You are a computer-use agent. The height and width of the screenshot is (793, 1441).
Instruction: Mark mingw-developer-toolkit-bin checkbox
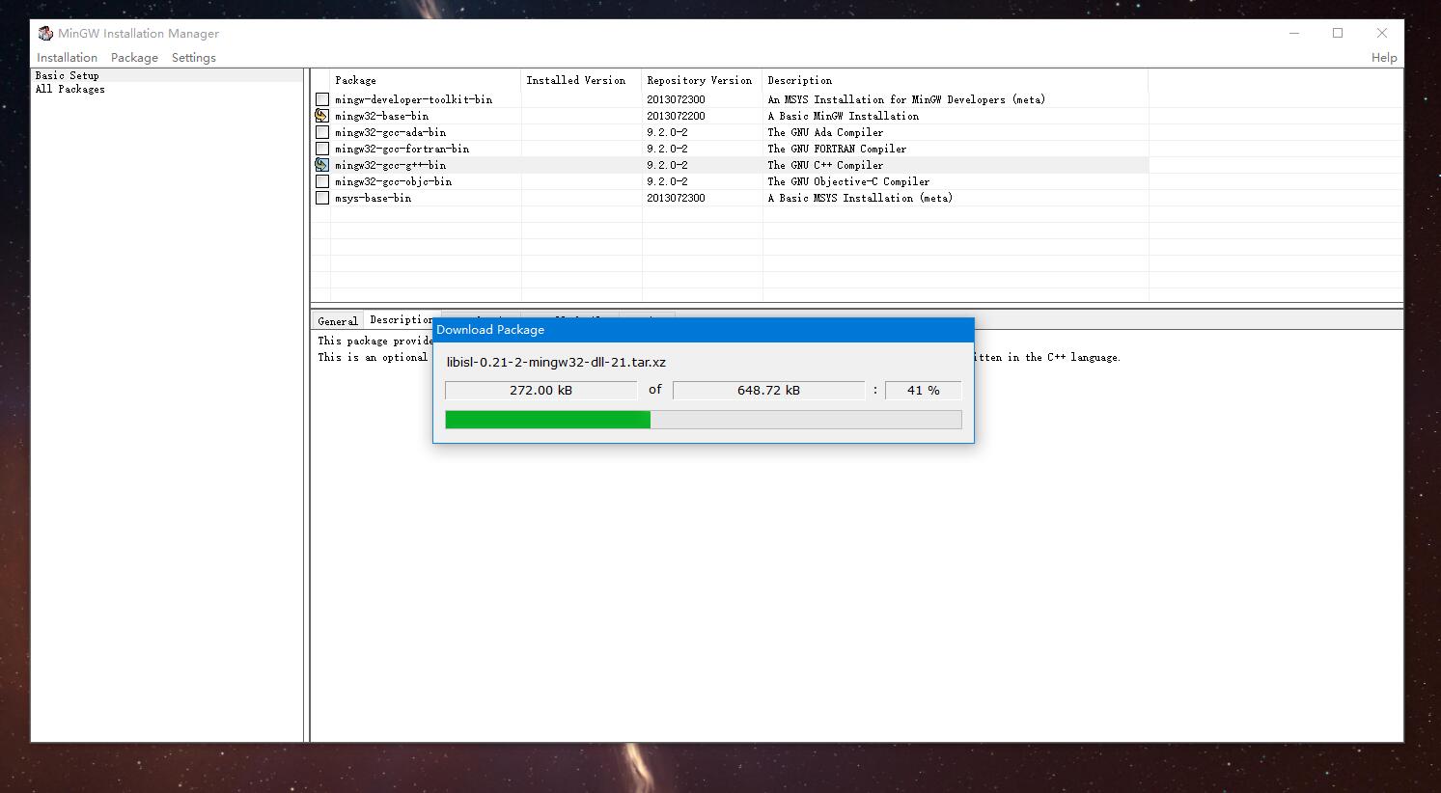[x=322, y=99]
